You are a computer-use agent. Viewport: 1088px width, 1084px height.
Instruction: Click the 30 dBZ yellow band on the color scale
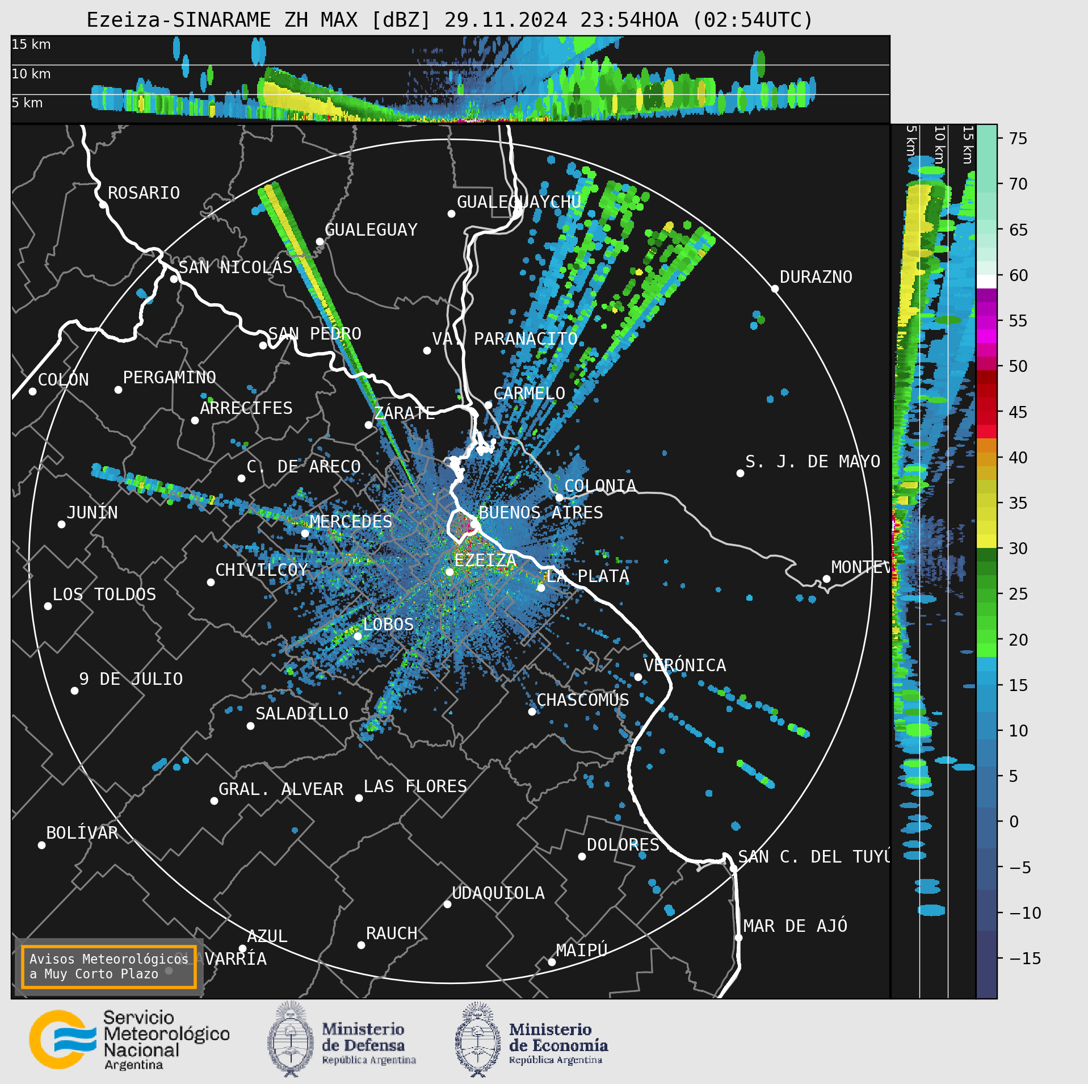(x=987, y=541)
